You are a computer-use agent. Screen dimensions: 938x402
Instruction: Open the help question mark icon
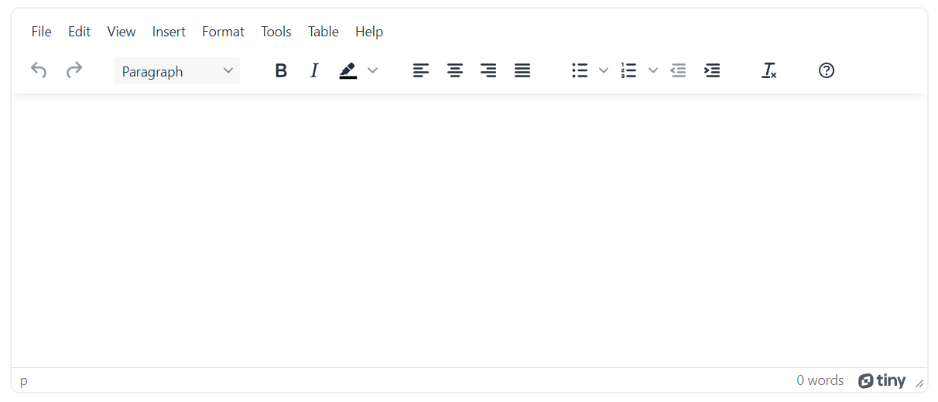[827, 70]
